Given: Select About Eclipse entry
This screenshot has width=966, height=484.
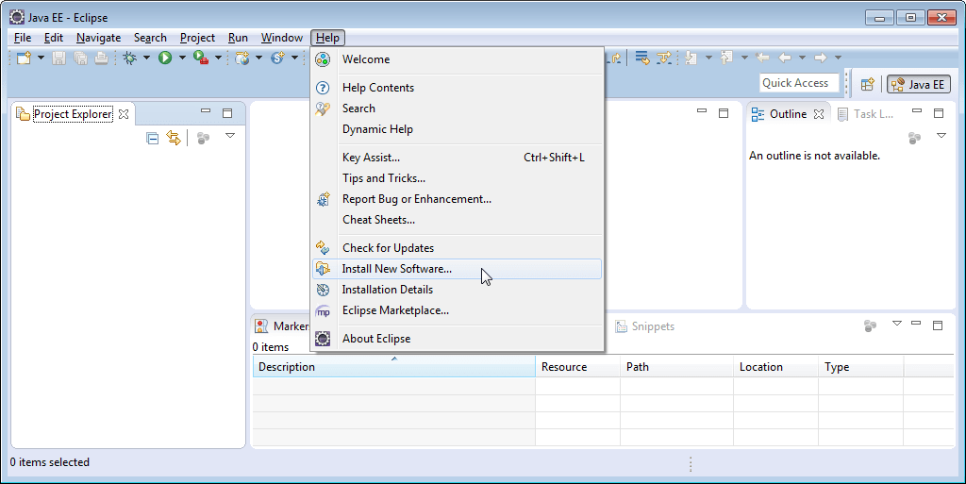Looking at the screenshot, I should [458, 339].
